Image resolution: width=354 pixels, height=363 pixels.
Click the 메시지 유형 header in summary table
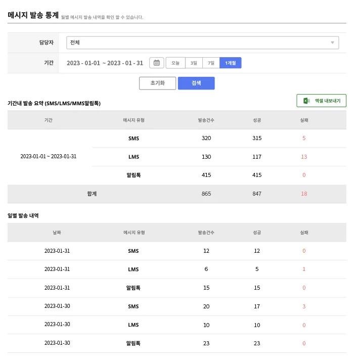134,120
